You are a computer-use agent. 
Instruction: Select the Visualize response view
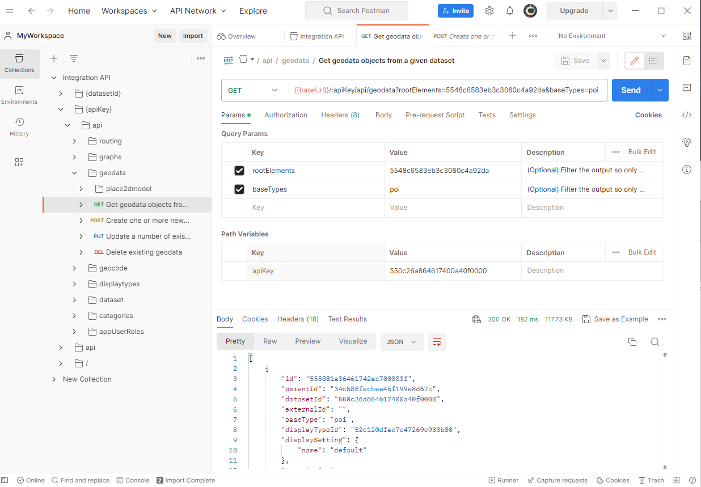coord(353,341)
